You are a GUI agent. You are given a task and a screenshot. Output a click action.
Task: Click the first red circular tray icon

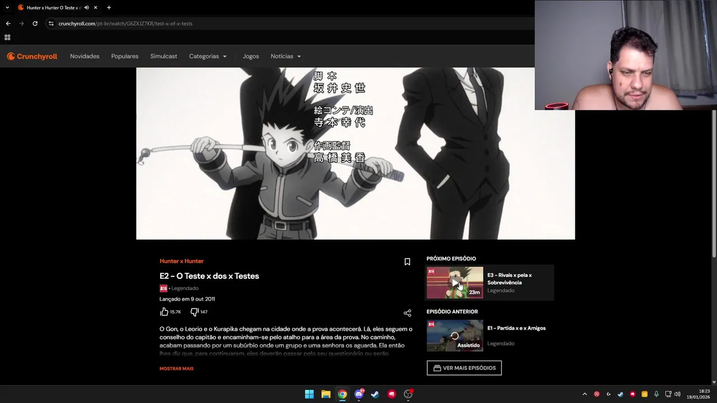tap(597, 394)
